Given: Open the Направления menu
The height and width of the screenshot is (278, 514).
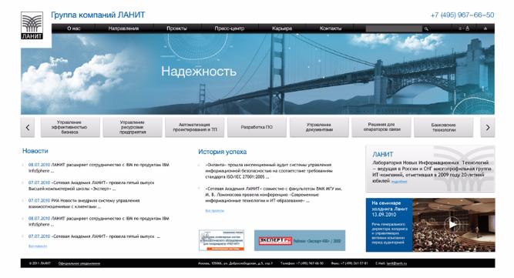Looking at the screenshot, I should click(123, 28).
